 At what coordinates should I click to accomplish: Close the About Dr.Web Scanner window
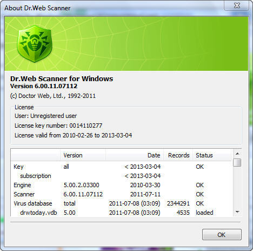[237, 5]
